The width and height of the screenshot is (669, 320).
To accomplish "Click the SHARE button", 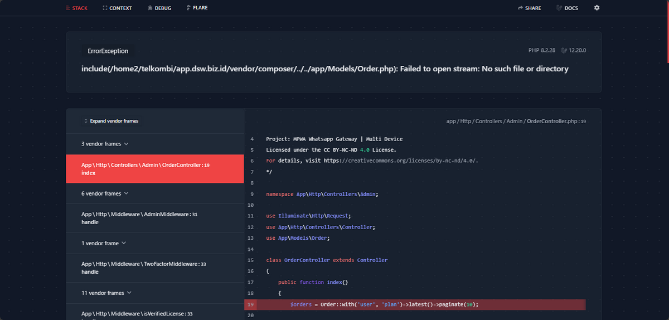I will coord(530,8).
